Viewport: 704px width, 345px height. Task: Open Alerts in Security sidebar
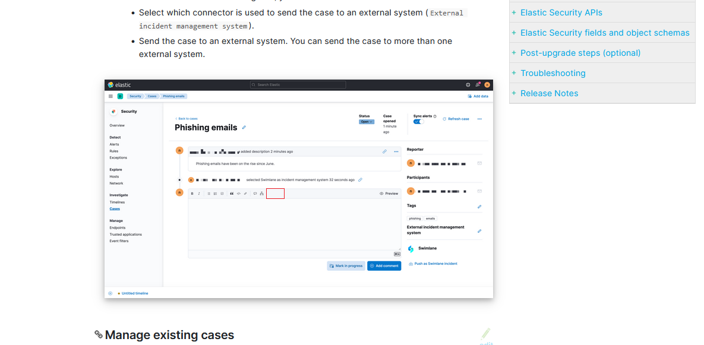114,144
